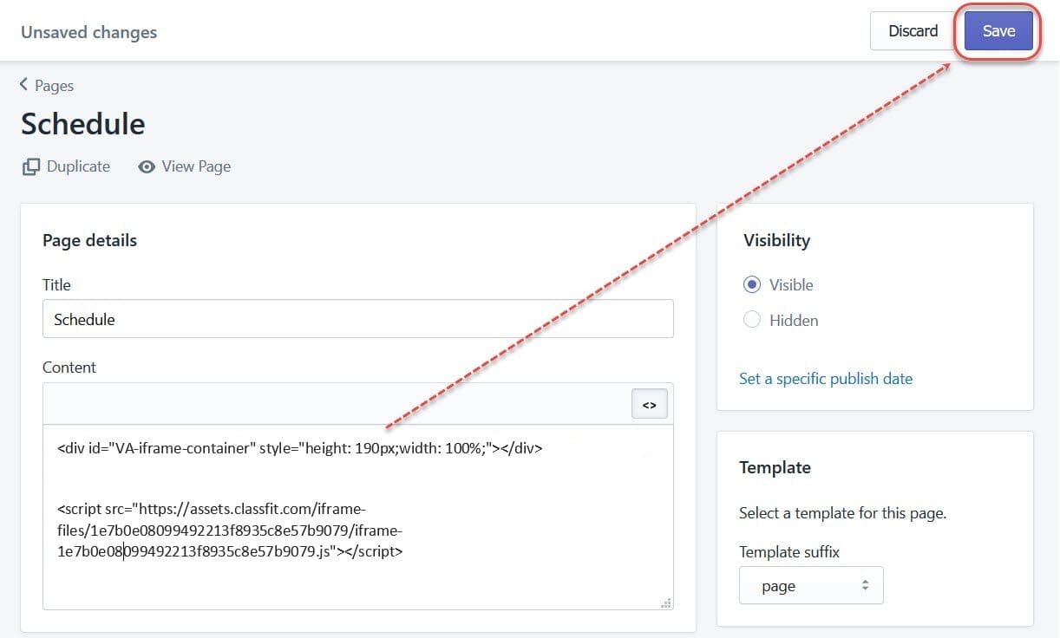Click the VA-iframe-container div line in Content

300,449
